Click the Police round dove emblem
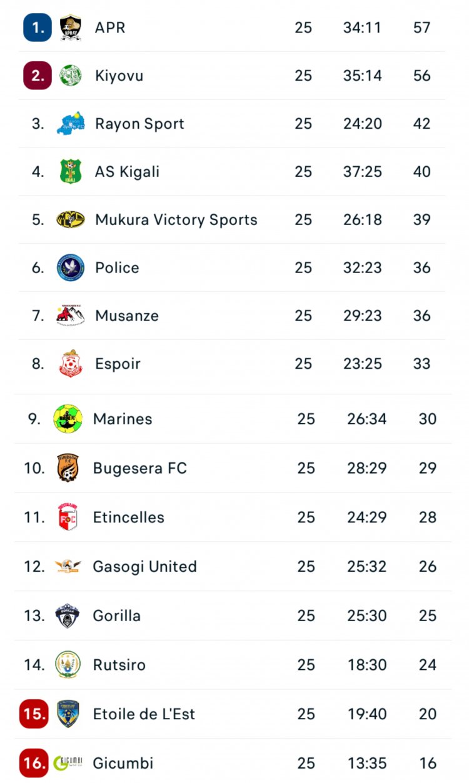Viewport: 469px width, 783px height. pos(70,267)
